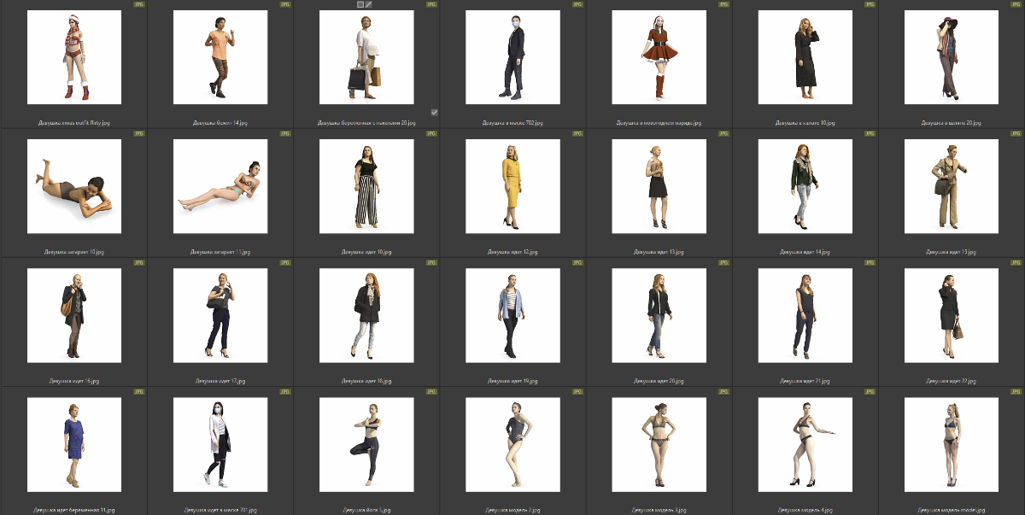The image size is (1025, 515).
Task: Select the running girl in orange shirt thumbnail
Action: click(220, 57)
